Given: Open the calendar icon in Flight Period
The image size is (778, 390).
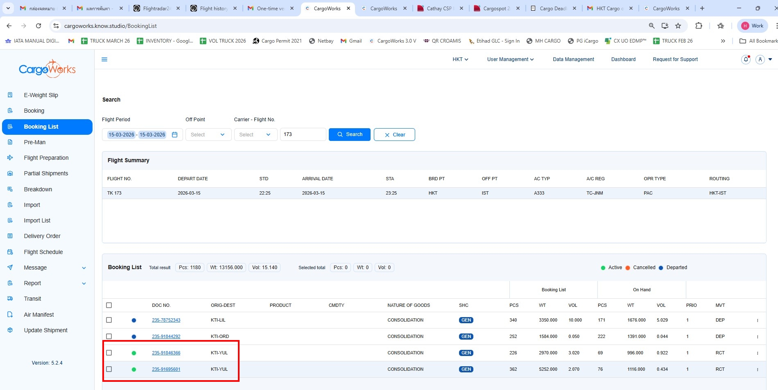Looking at the screenshot, I should pos(175,134).
